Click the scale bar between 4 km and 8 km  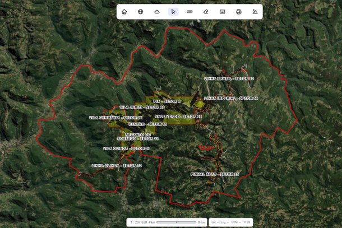click(x=177, y=222)
